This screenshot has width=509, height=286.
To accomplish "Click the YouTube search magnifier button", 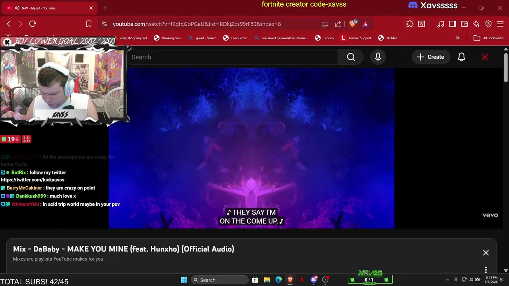I will click(x=351, y=57).
